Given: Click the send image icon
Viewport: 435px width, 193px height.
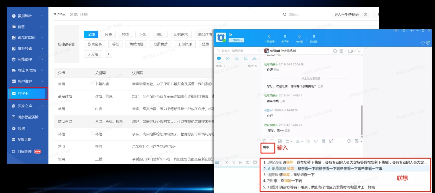Looking at the screenshot, I should [280, 141].
